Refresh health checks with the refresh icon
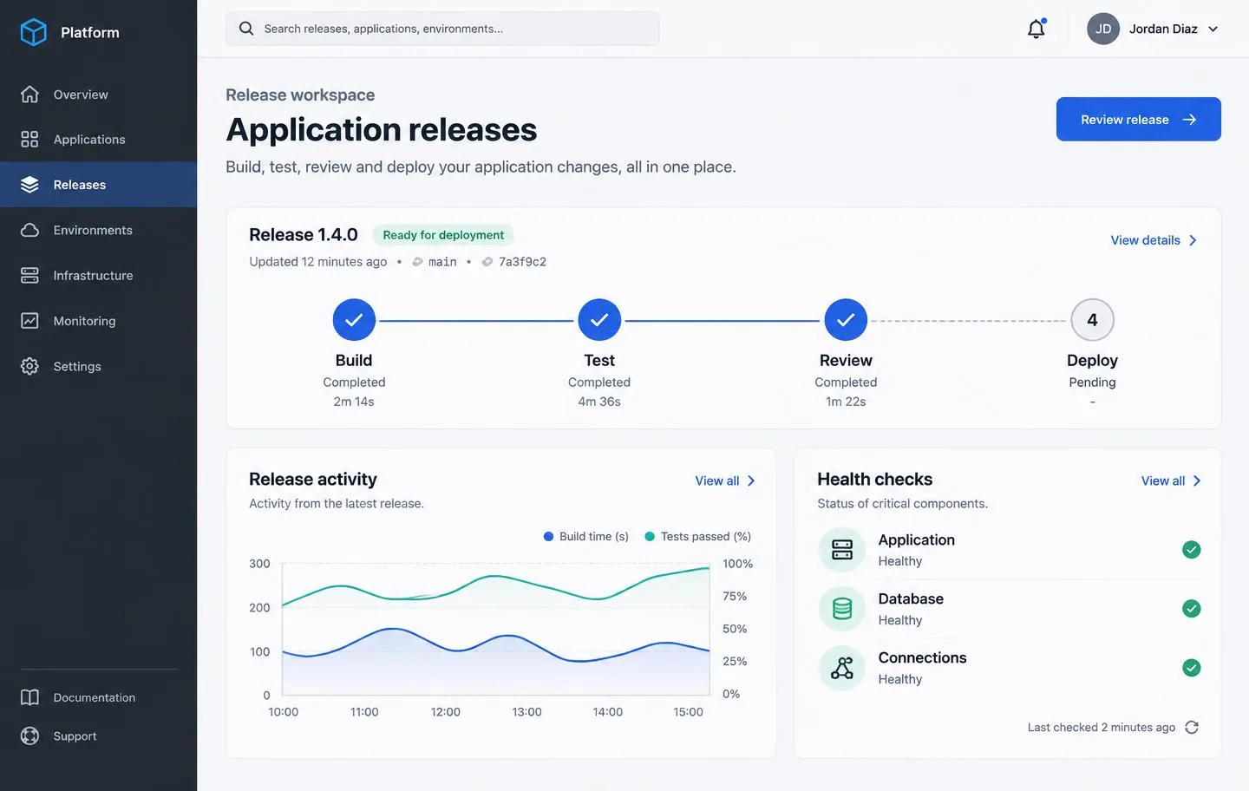 (x=1192, y=728)
